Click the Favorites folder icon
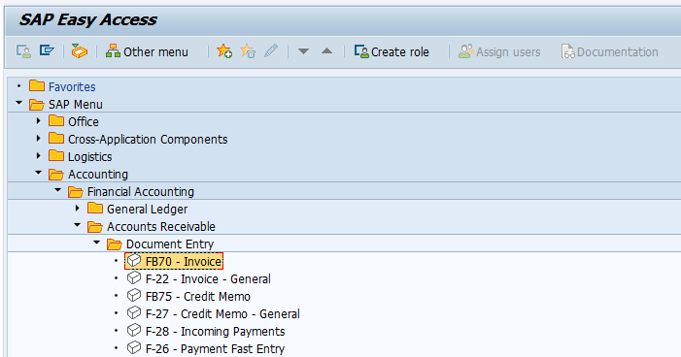Image resolution: width=681 pixels, height=357 pixels. pyautogui.click(x=37, y=85)
